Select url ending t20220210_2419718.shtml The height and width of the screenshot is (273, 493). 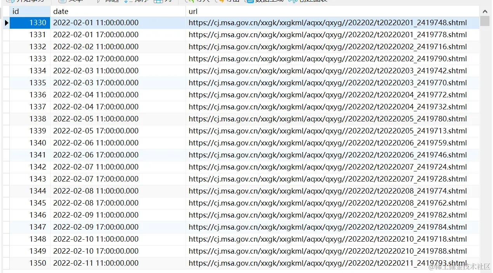coord(333,239)
